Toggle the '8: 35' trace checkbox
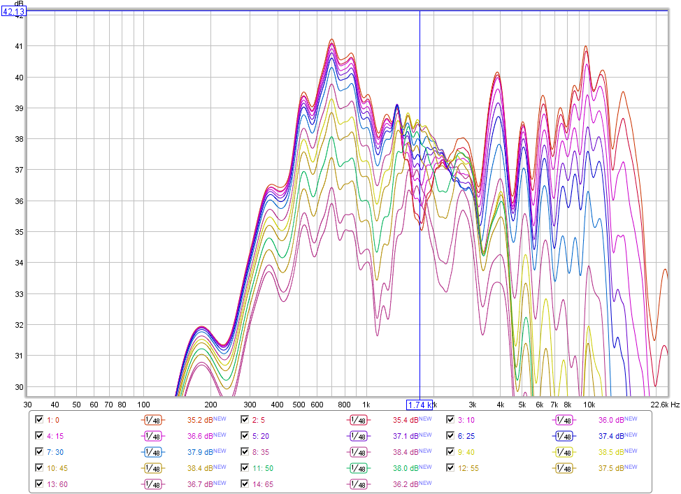681x494 pixels. pos(245,451)
